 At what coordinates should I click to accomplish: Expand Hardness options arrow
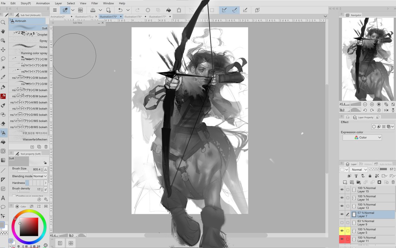tap(46, 183)
